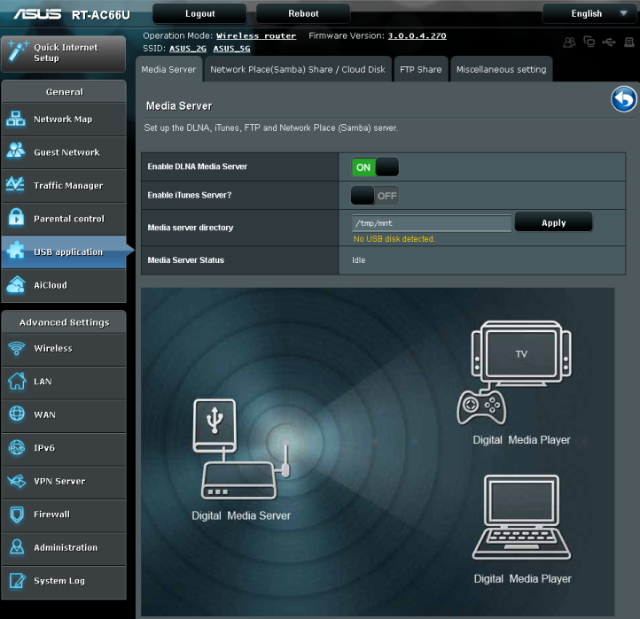Click the WAN globe icon
The height and width of the screenshot is (619, 640).
17,414
